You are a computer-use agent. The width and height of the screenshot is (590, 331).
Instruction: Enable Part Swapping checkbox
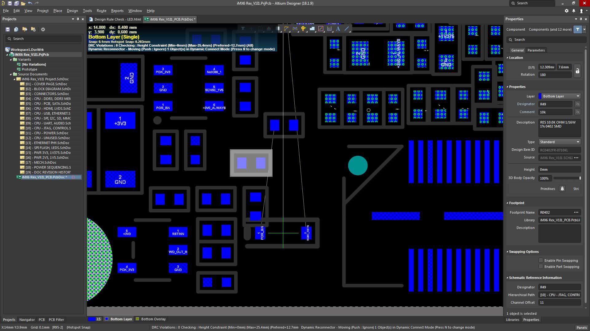[x=541, y=267]
